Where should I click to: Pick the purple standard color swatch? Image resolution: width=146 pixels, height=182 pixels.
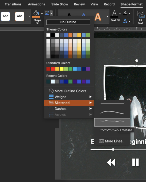click(88, 69)
